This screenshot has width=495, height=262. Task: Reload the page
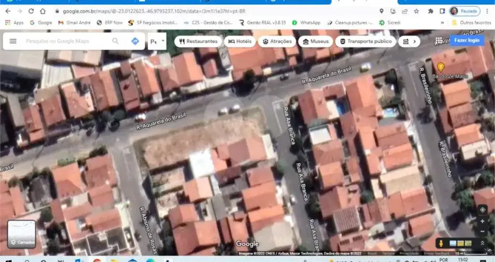tap(31, 11)
